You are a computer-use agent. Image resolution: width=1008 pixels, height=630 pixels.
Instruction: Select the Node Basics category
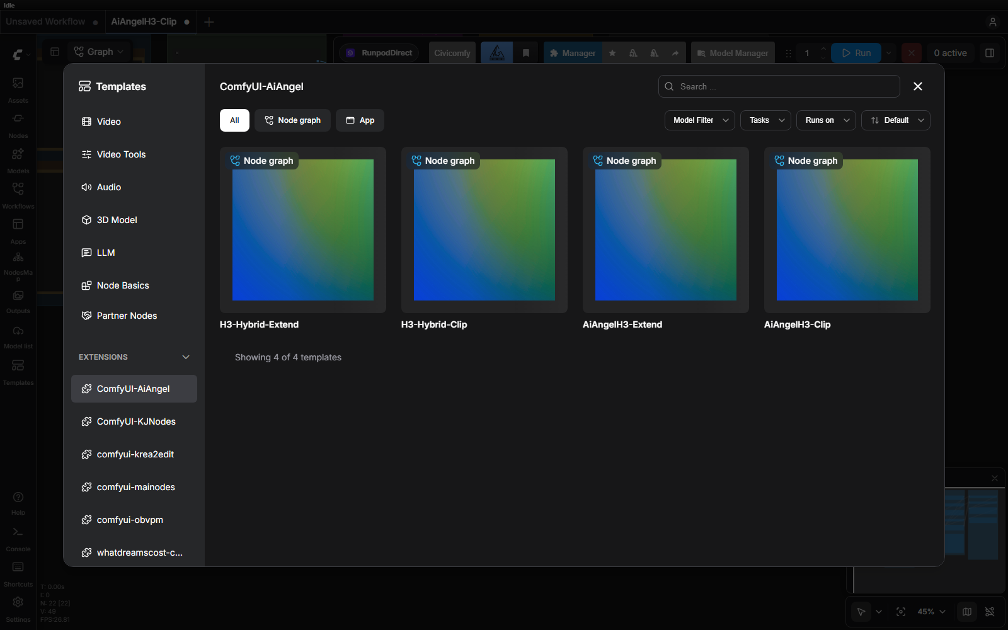[134, 285]
